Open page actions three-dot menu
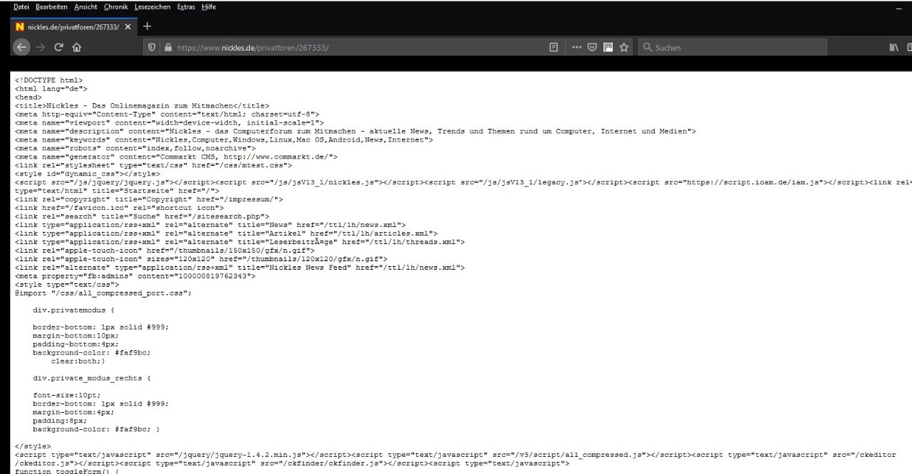The image size is (912, 474). [577, 47]
